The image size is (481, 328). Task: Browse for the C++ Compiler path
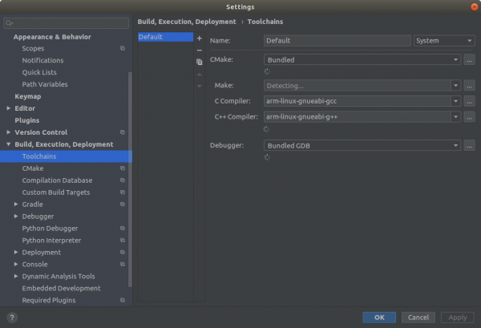(469, 117)
